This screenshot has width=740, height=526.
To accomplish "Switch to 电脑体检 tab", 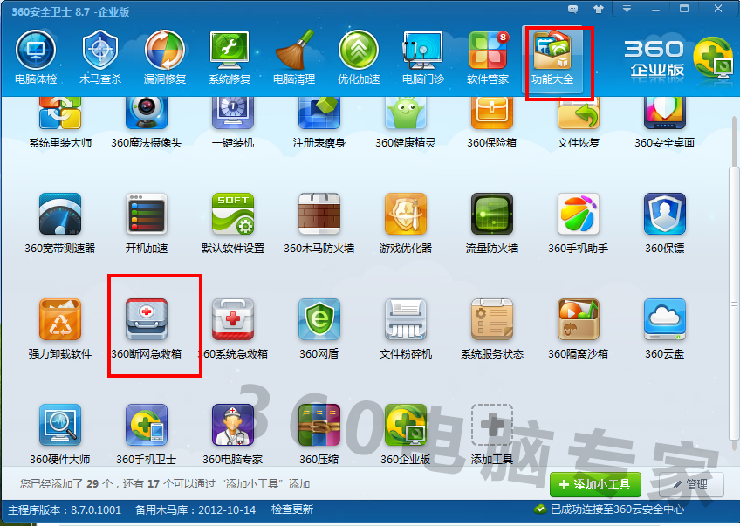I will point(36,58).
